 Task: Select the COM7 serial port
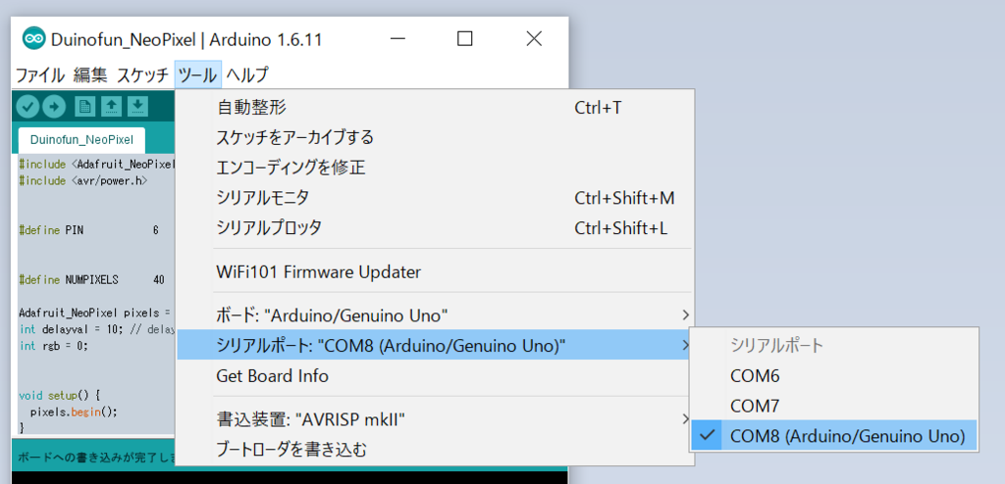pyautogui.click(x=834, y=406)
